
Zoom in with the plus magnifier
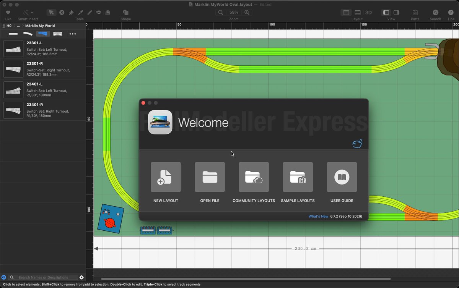[x=247, y=13]
